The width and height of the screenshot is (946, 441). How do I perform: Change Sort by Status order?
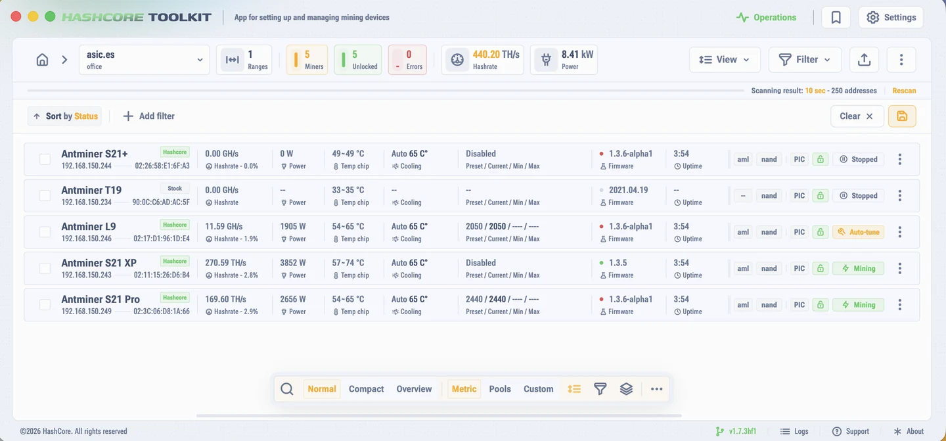tap(66, 116)
